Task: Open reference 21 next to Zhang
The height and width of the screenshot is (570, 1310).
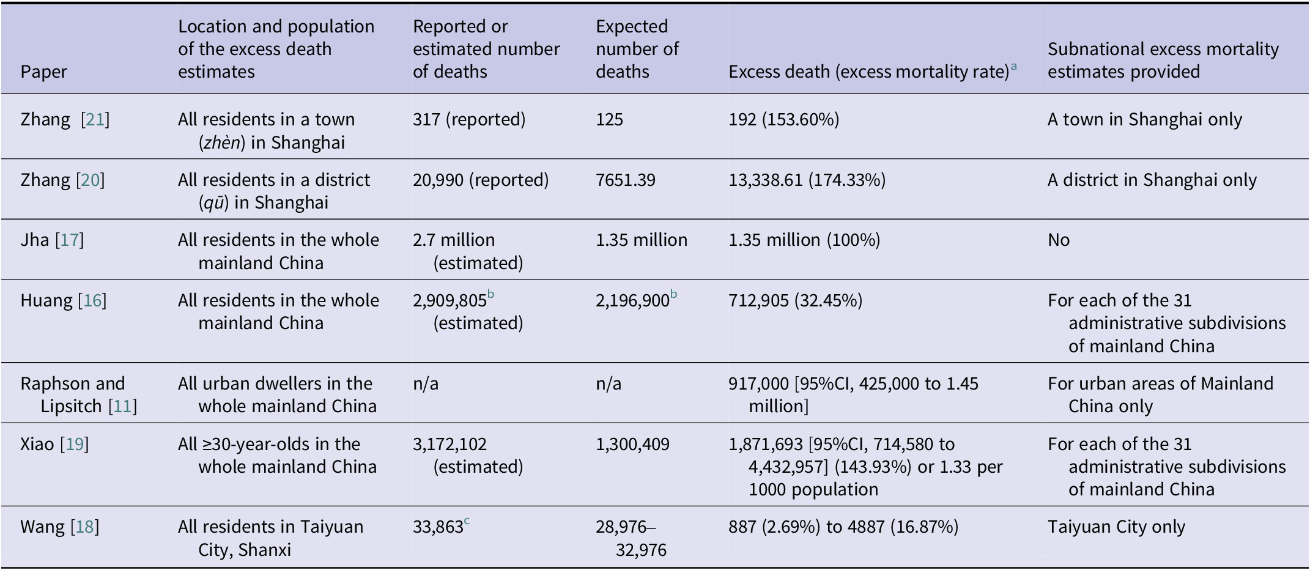Action: [95, 119]
